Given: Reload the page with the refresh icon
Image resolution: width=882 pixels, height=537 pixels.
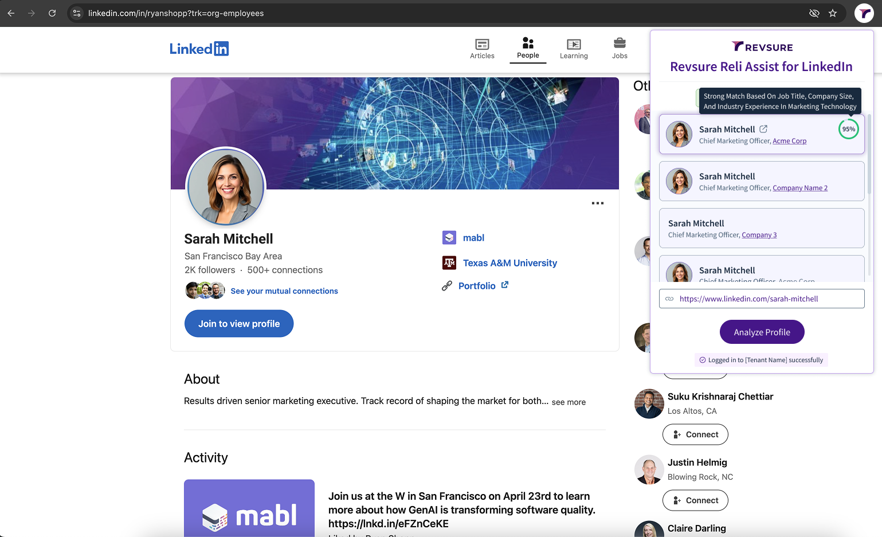Looking at the screenshot, I should pyautogui.click(x=52, y=13).
